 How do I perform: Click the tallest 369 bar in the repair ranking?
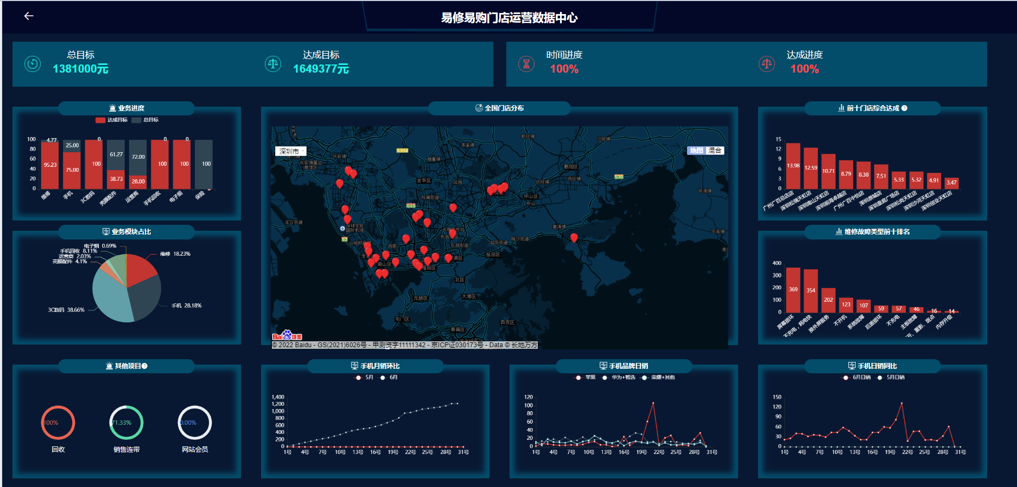tap(793, 290)
